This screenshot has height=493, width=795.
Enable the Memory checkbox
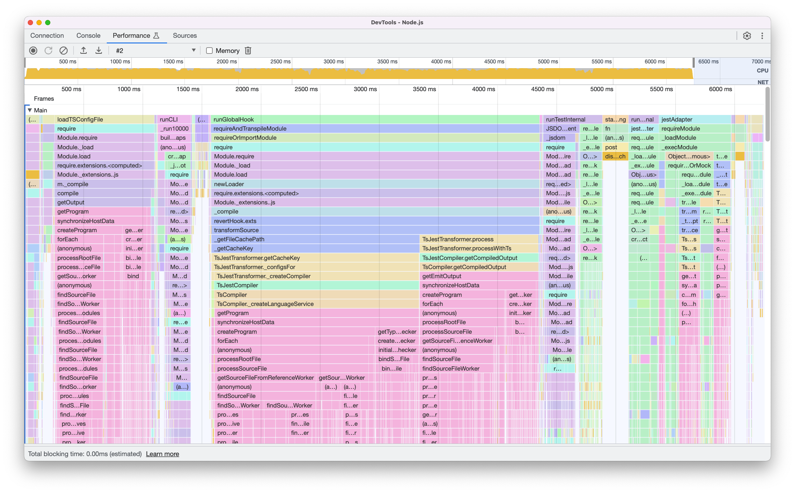click(209, 50)
